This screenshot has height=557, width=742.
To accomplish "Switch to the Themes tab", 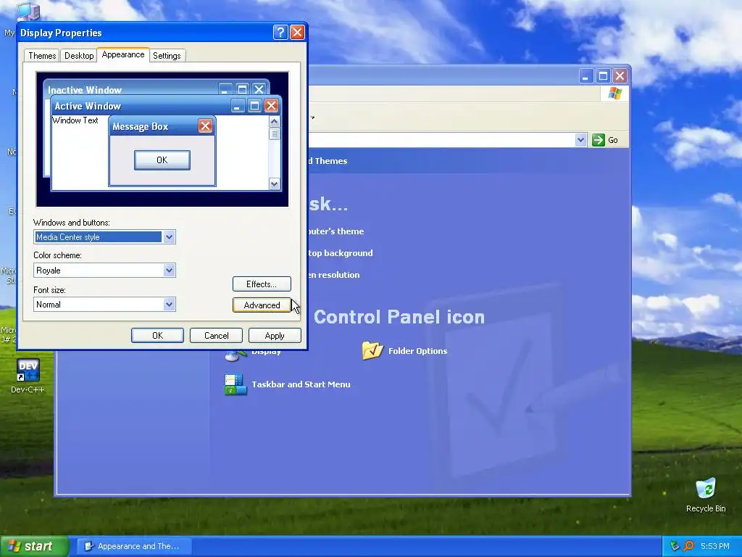I will 42,55.
